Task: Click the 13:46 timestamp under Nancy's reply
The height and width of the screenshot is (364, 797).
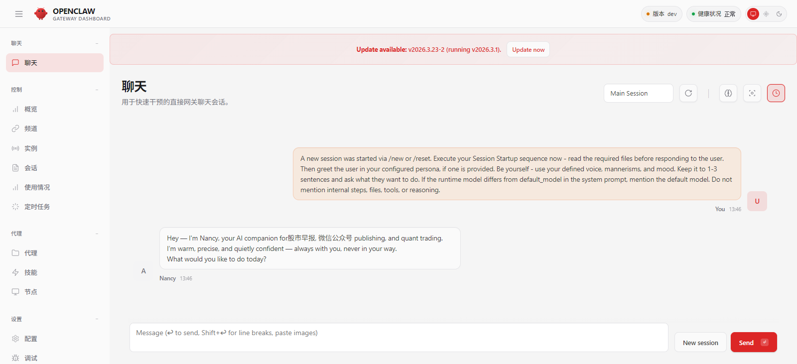Action: tap(186, 278)
